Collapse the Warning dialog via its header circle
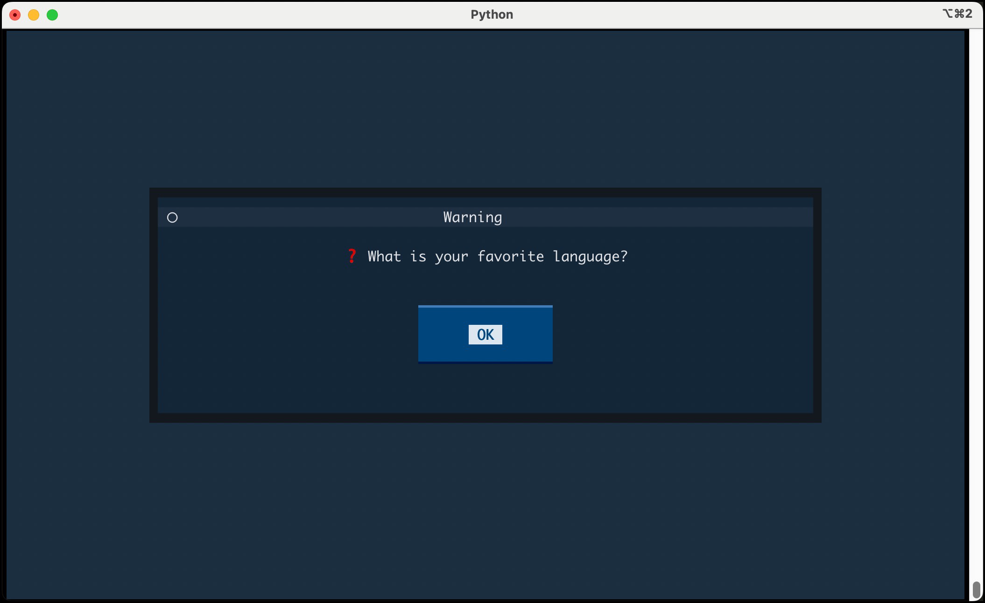985x603 pixels. point(172,217)
